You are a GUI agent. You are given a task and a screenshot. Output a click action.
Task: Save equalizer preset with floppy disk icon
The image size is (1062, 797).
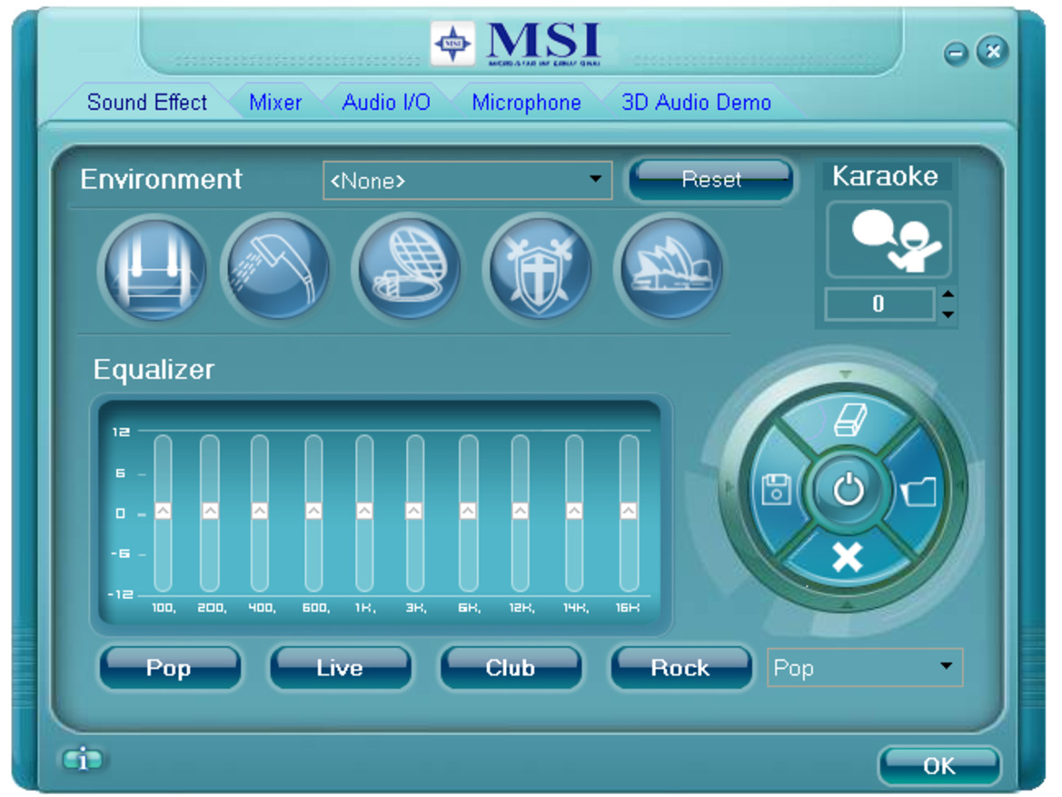tap(777, 490)
